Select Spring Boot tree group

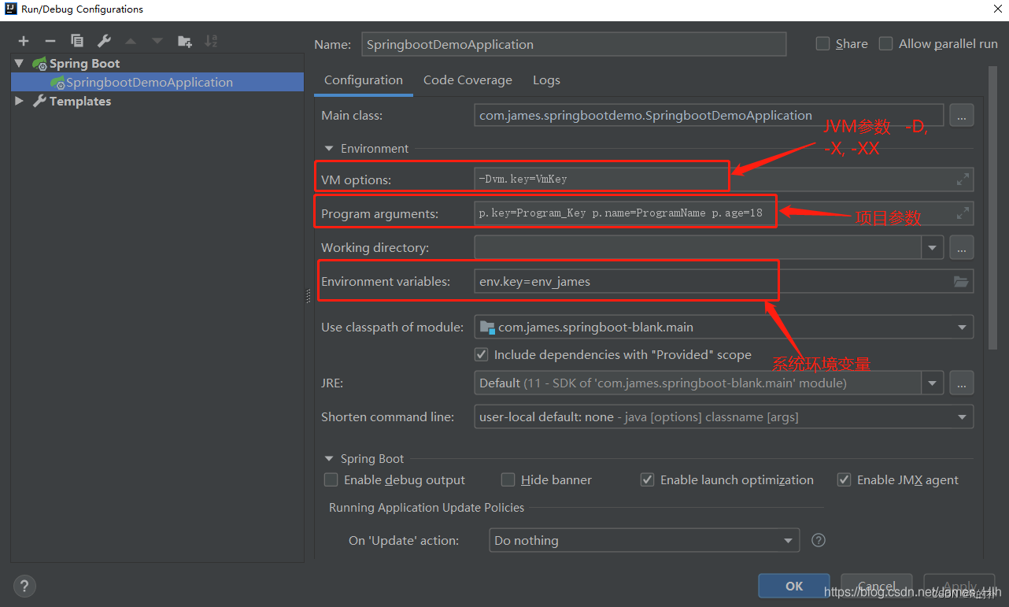point(84,63)
